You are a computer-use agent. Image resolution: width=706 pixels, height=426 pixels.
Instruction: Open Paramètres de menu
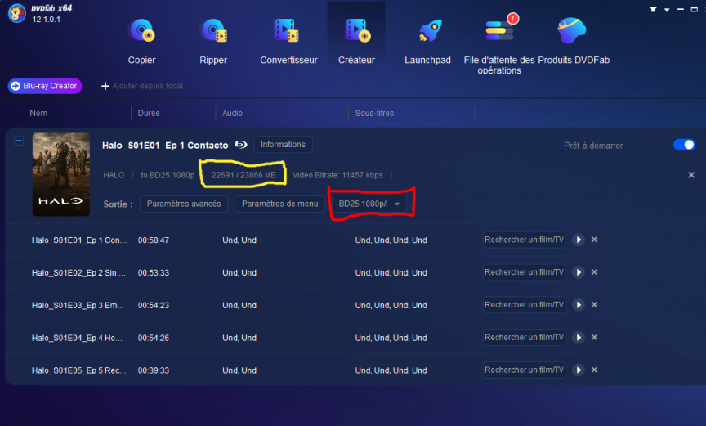coord(279,204)
